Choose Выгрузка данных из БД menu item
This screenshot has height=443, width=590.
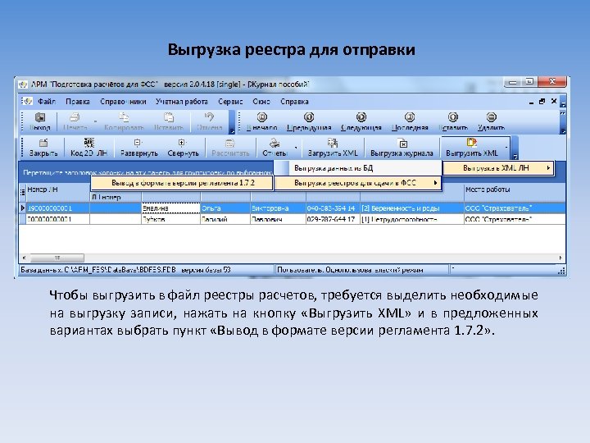pos(358,168)
